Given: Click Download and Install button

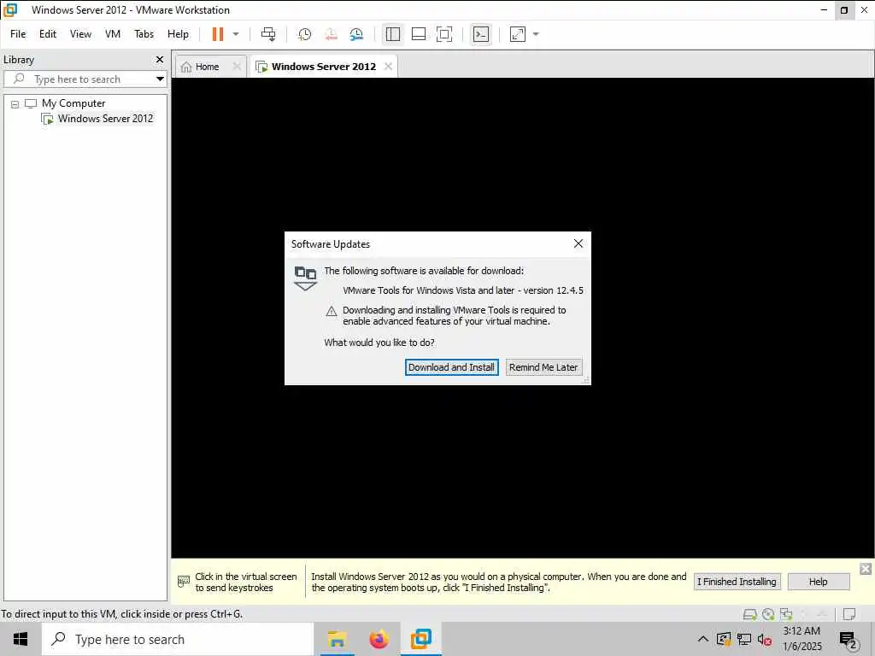Looking at the screenshot, I should tap(451, 367).
